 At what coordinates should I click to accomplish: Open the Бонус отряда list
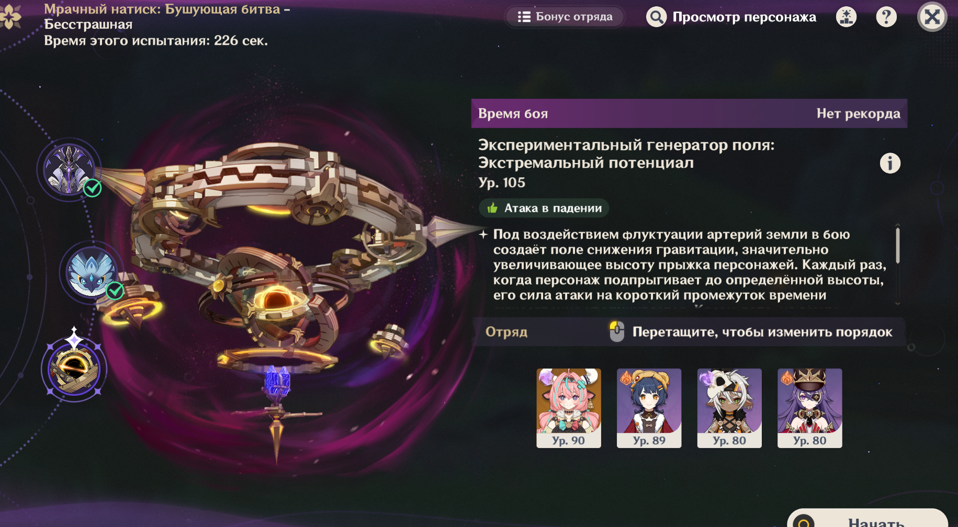(x=565, y=17)
